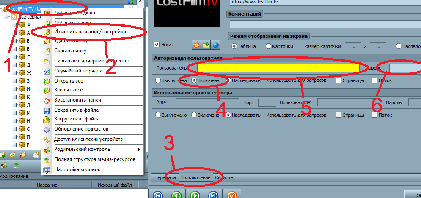Click the green previous-arrow navigation button
The image size is (421, 198).
[176, 194]
